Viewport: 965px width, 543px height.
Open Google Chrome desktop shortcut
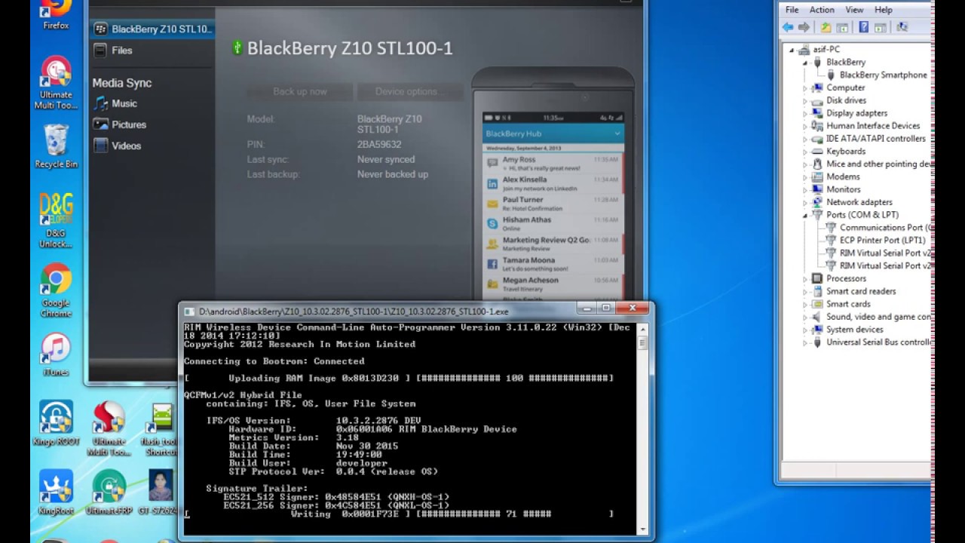pos(56,290)
